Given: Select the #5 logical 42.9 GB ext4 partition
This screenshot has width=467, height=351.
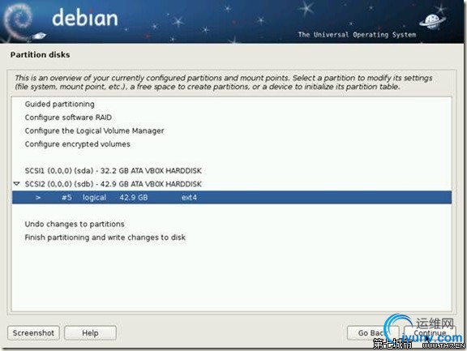Looking at the screenshot, I should (232, 197).
